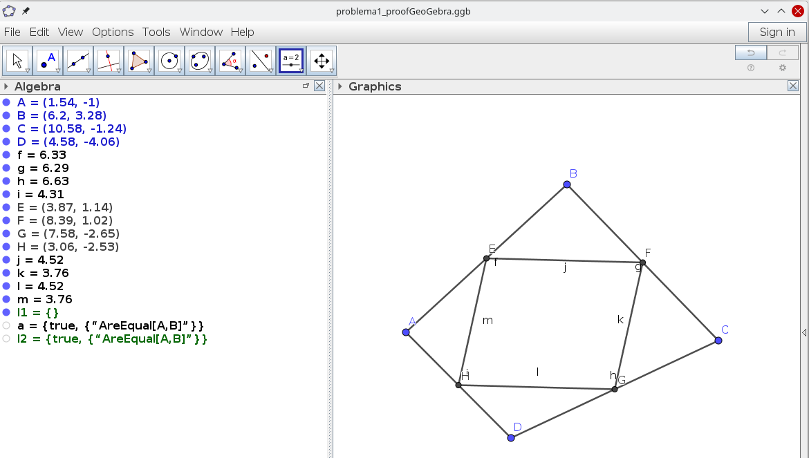Show the hidden list l2 in Algebra

pyautogui.click(x=6, y=338)
